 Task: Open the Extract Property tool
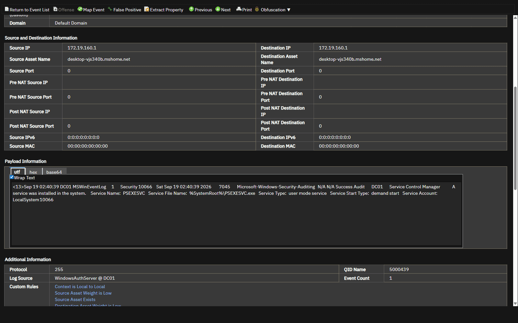click(163, 10)
